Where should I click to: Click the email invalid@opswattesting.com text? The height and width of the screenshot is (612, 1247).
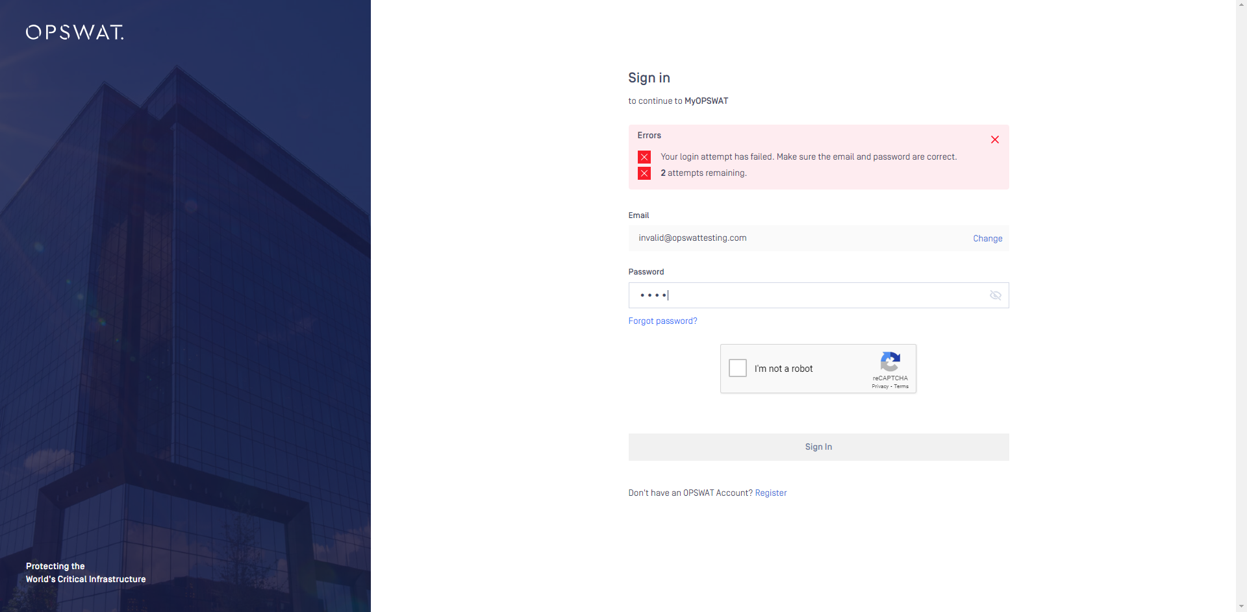[692, 238]
